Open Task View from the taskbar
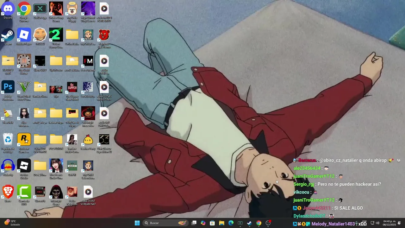 [194, 223]
